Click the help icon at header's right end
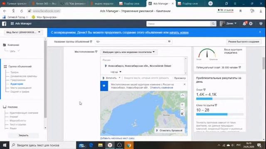Viewport: 266px width, 149px height. [261, 24]
